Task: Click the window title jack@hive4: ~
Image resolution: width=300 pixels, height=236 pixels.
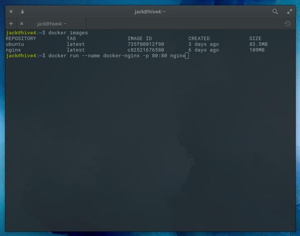Action: tap(150, 11)
